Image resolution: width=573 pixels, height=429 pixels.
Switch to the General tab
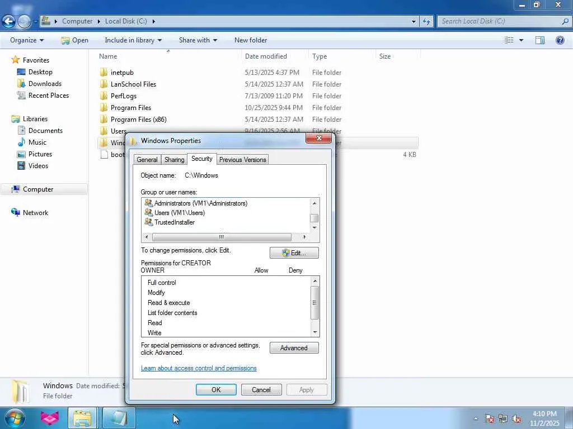click(x=147, y=159)
